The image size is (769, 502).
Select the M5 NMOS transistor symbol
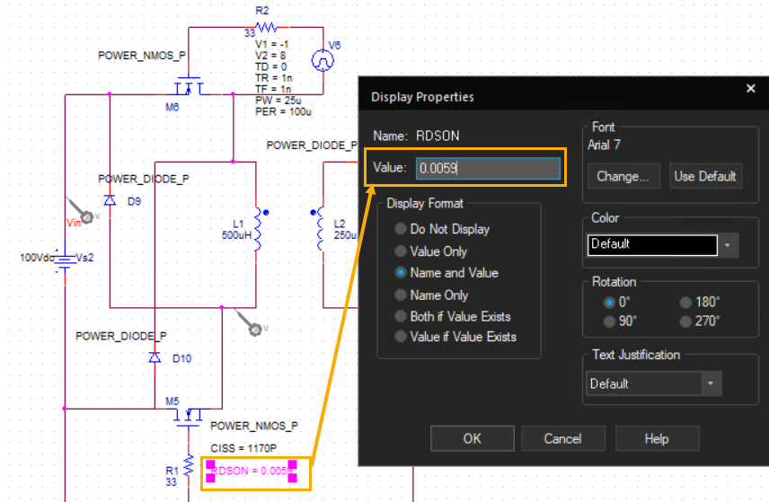click(x=188, y=418)
